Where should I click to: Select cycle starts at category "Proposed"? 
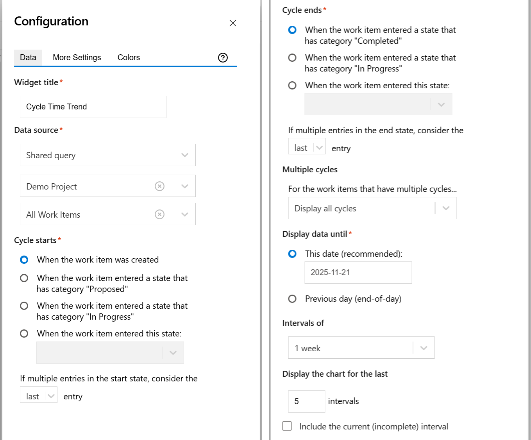click(x=24, y=278)
